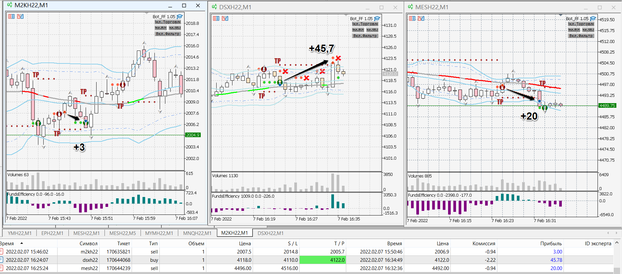Screen dimensions: 622x274
Task: Toggle Вкл.SELL in the M2KH22 chart
Action: click(175, 28)
